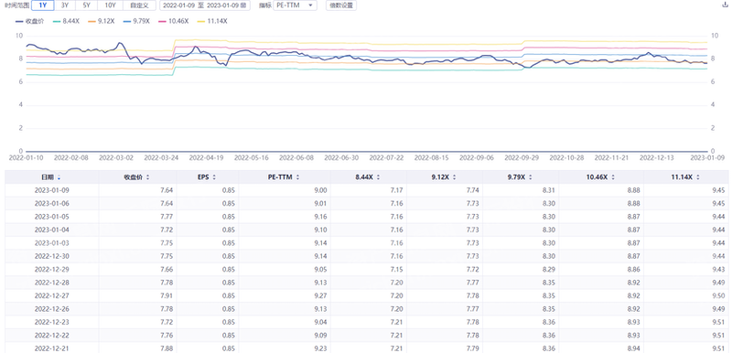732x353 pixels.
Task: Toggle the 9.12X legend series
Action: tap(102, 21)
